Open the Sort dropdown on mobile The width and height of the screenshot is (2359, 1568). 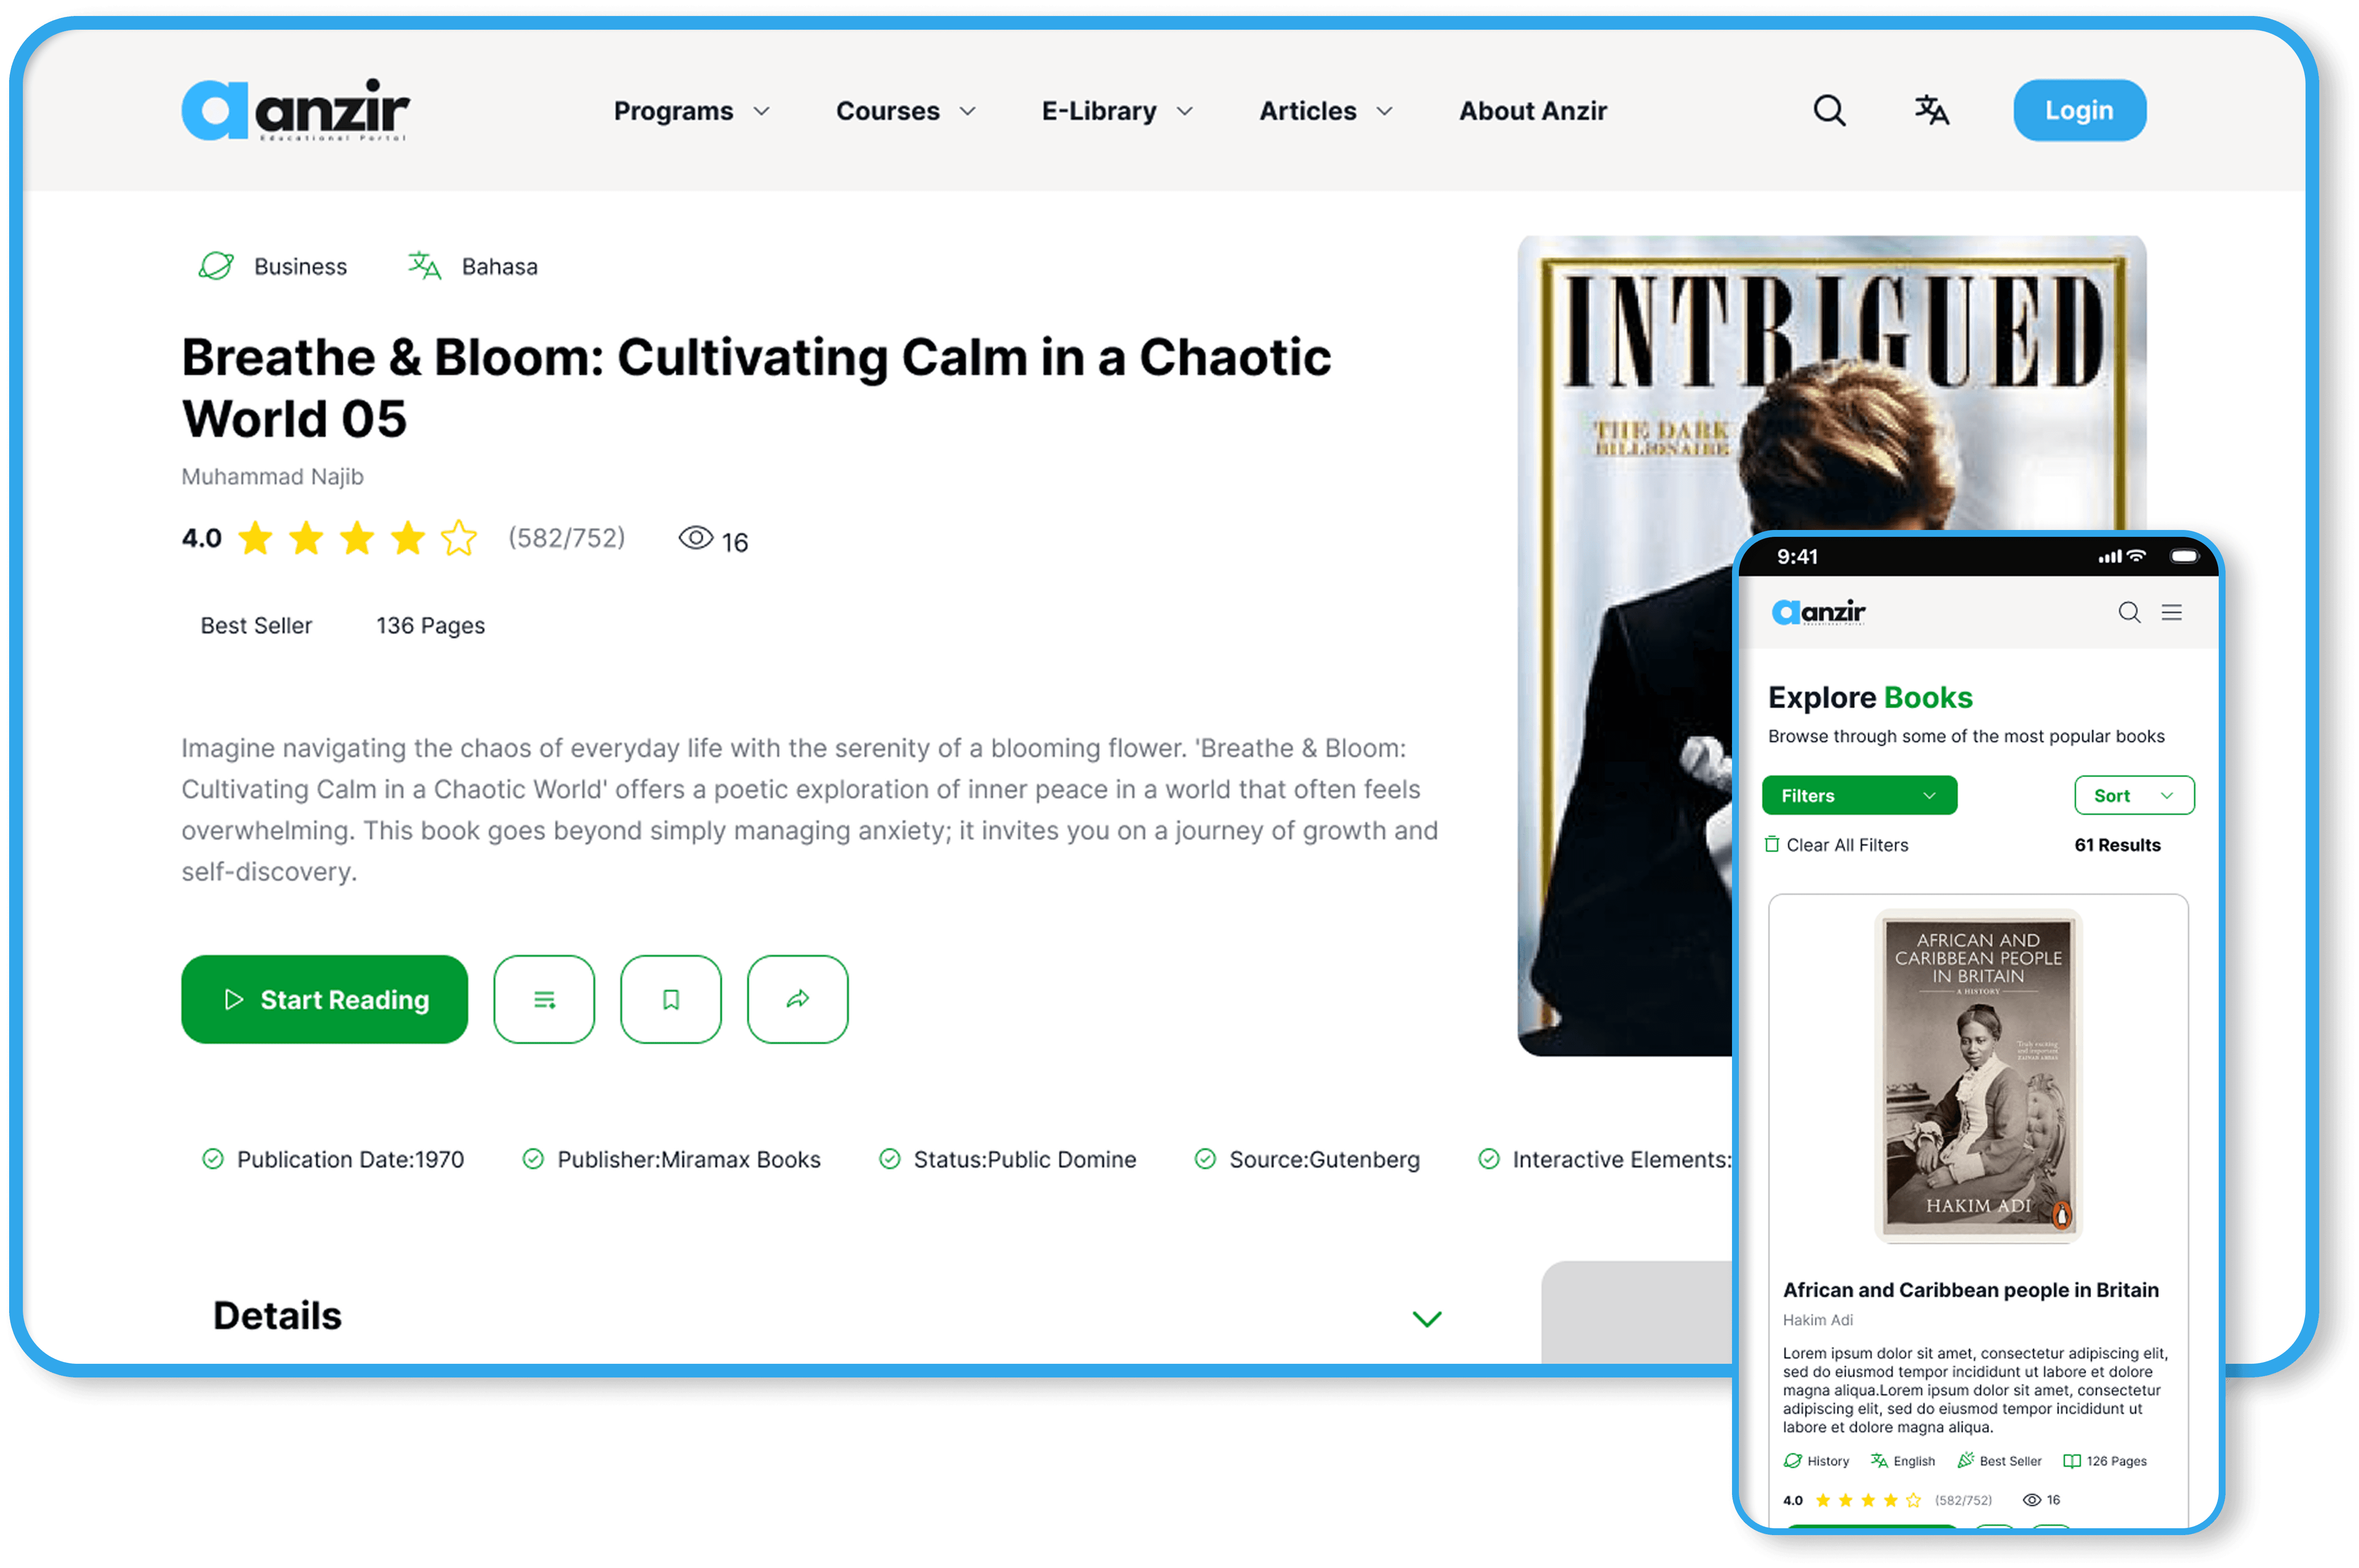point(2134,795)
